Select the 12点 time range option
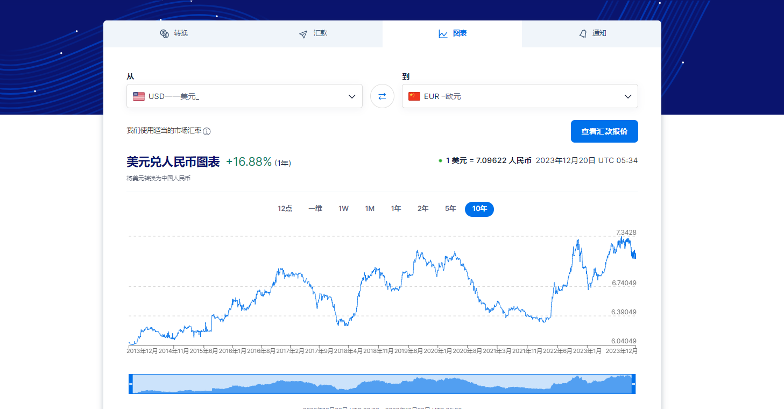Image resolution: width=784 pixels, height=409 pixels. 285,209
